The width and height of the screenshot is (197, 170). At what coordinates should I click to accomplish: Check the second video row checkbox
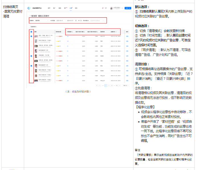pyautogui.click(x=31, y=41)
